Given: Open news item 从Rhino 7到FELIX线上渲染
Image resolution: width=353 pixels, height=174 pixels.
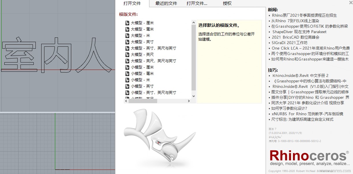Looking at the screenshot, I should click(x=295, y=21).
